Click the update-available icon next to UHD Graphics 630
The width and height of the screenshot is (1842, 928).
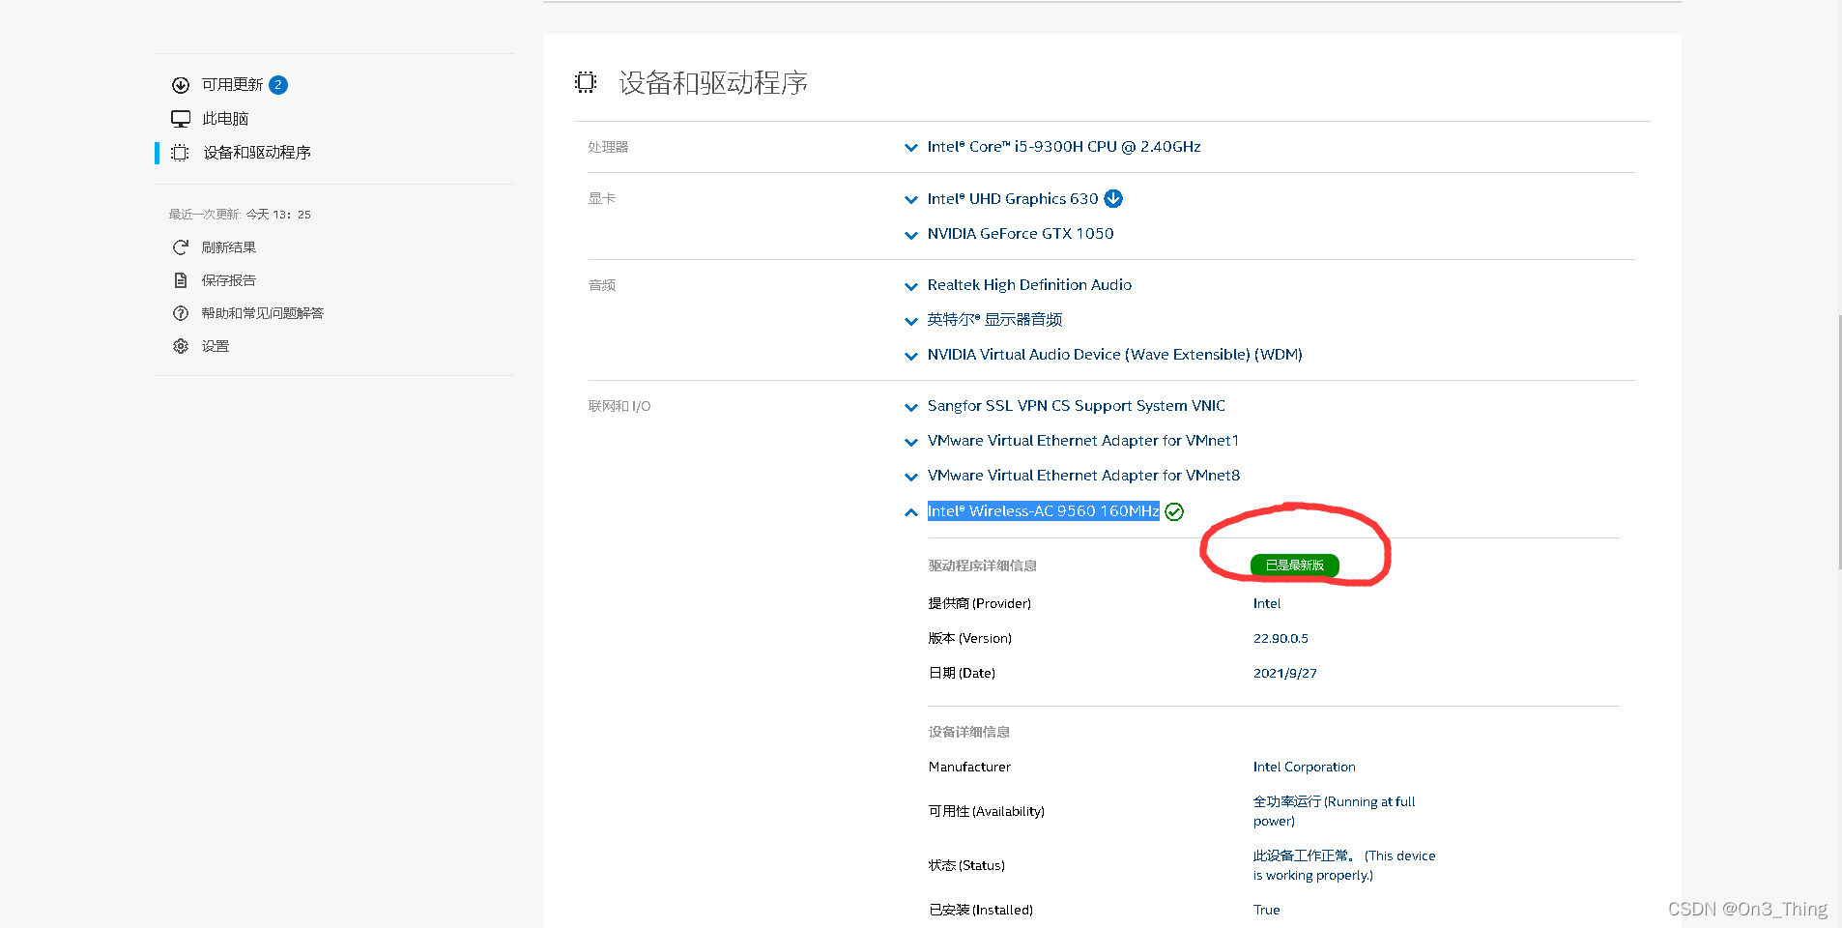(x=1113, y=198)
